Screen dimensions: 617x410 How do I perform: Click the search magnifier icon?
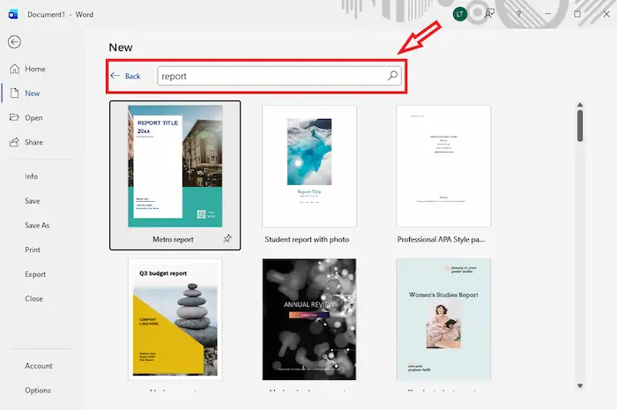[392, 76]
